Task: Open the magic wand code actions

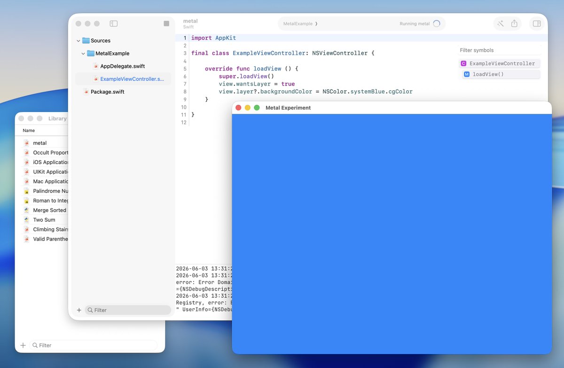Action: 500,23
